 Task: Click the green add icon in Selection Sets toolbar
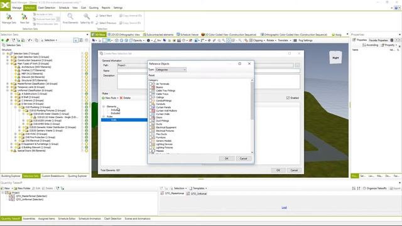(x=3, y=40)
